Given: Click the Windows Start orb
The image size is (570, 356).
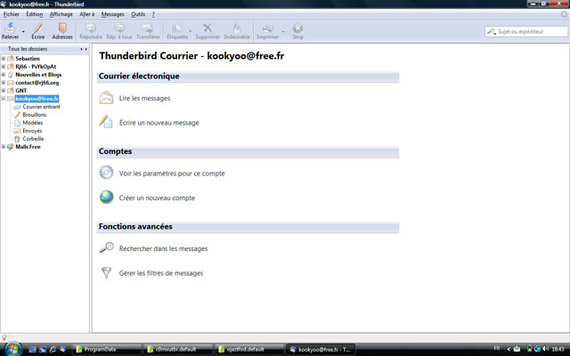Looking at the screenshot, I should pos(13,349).
